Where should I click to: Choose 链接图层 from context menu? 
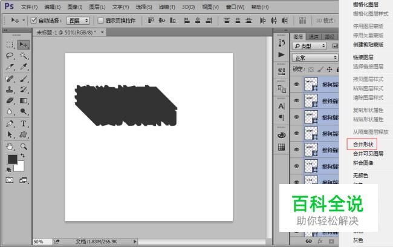click(x=363, y=58)
